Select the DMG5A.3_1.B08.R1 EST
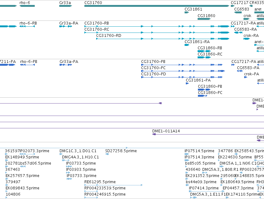The height and width of the screenshot is (199, 264). point(205,173)
